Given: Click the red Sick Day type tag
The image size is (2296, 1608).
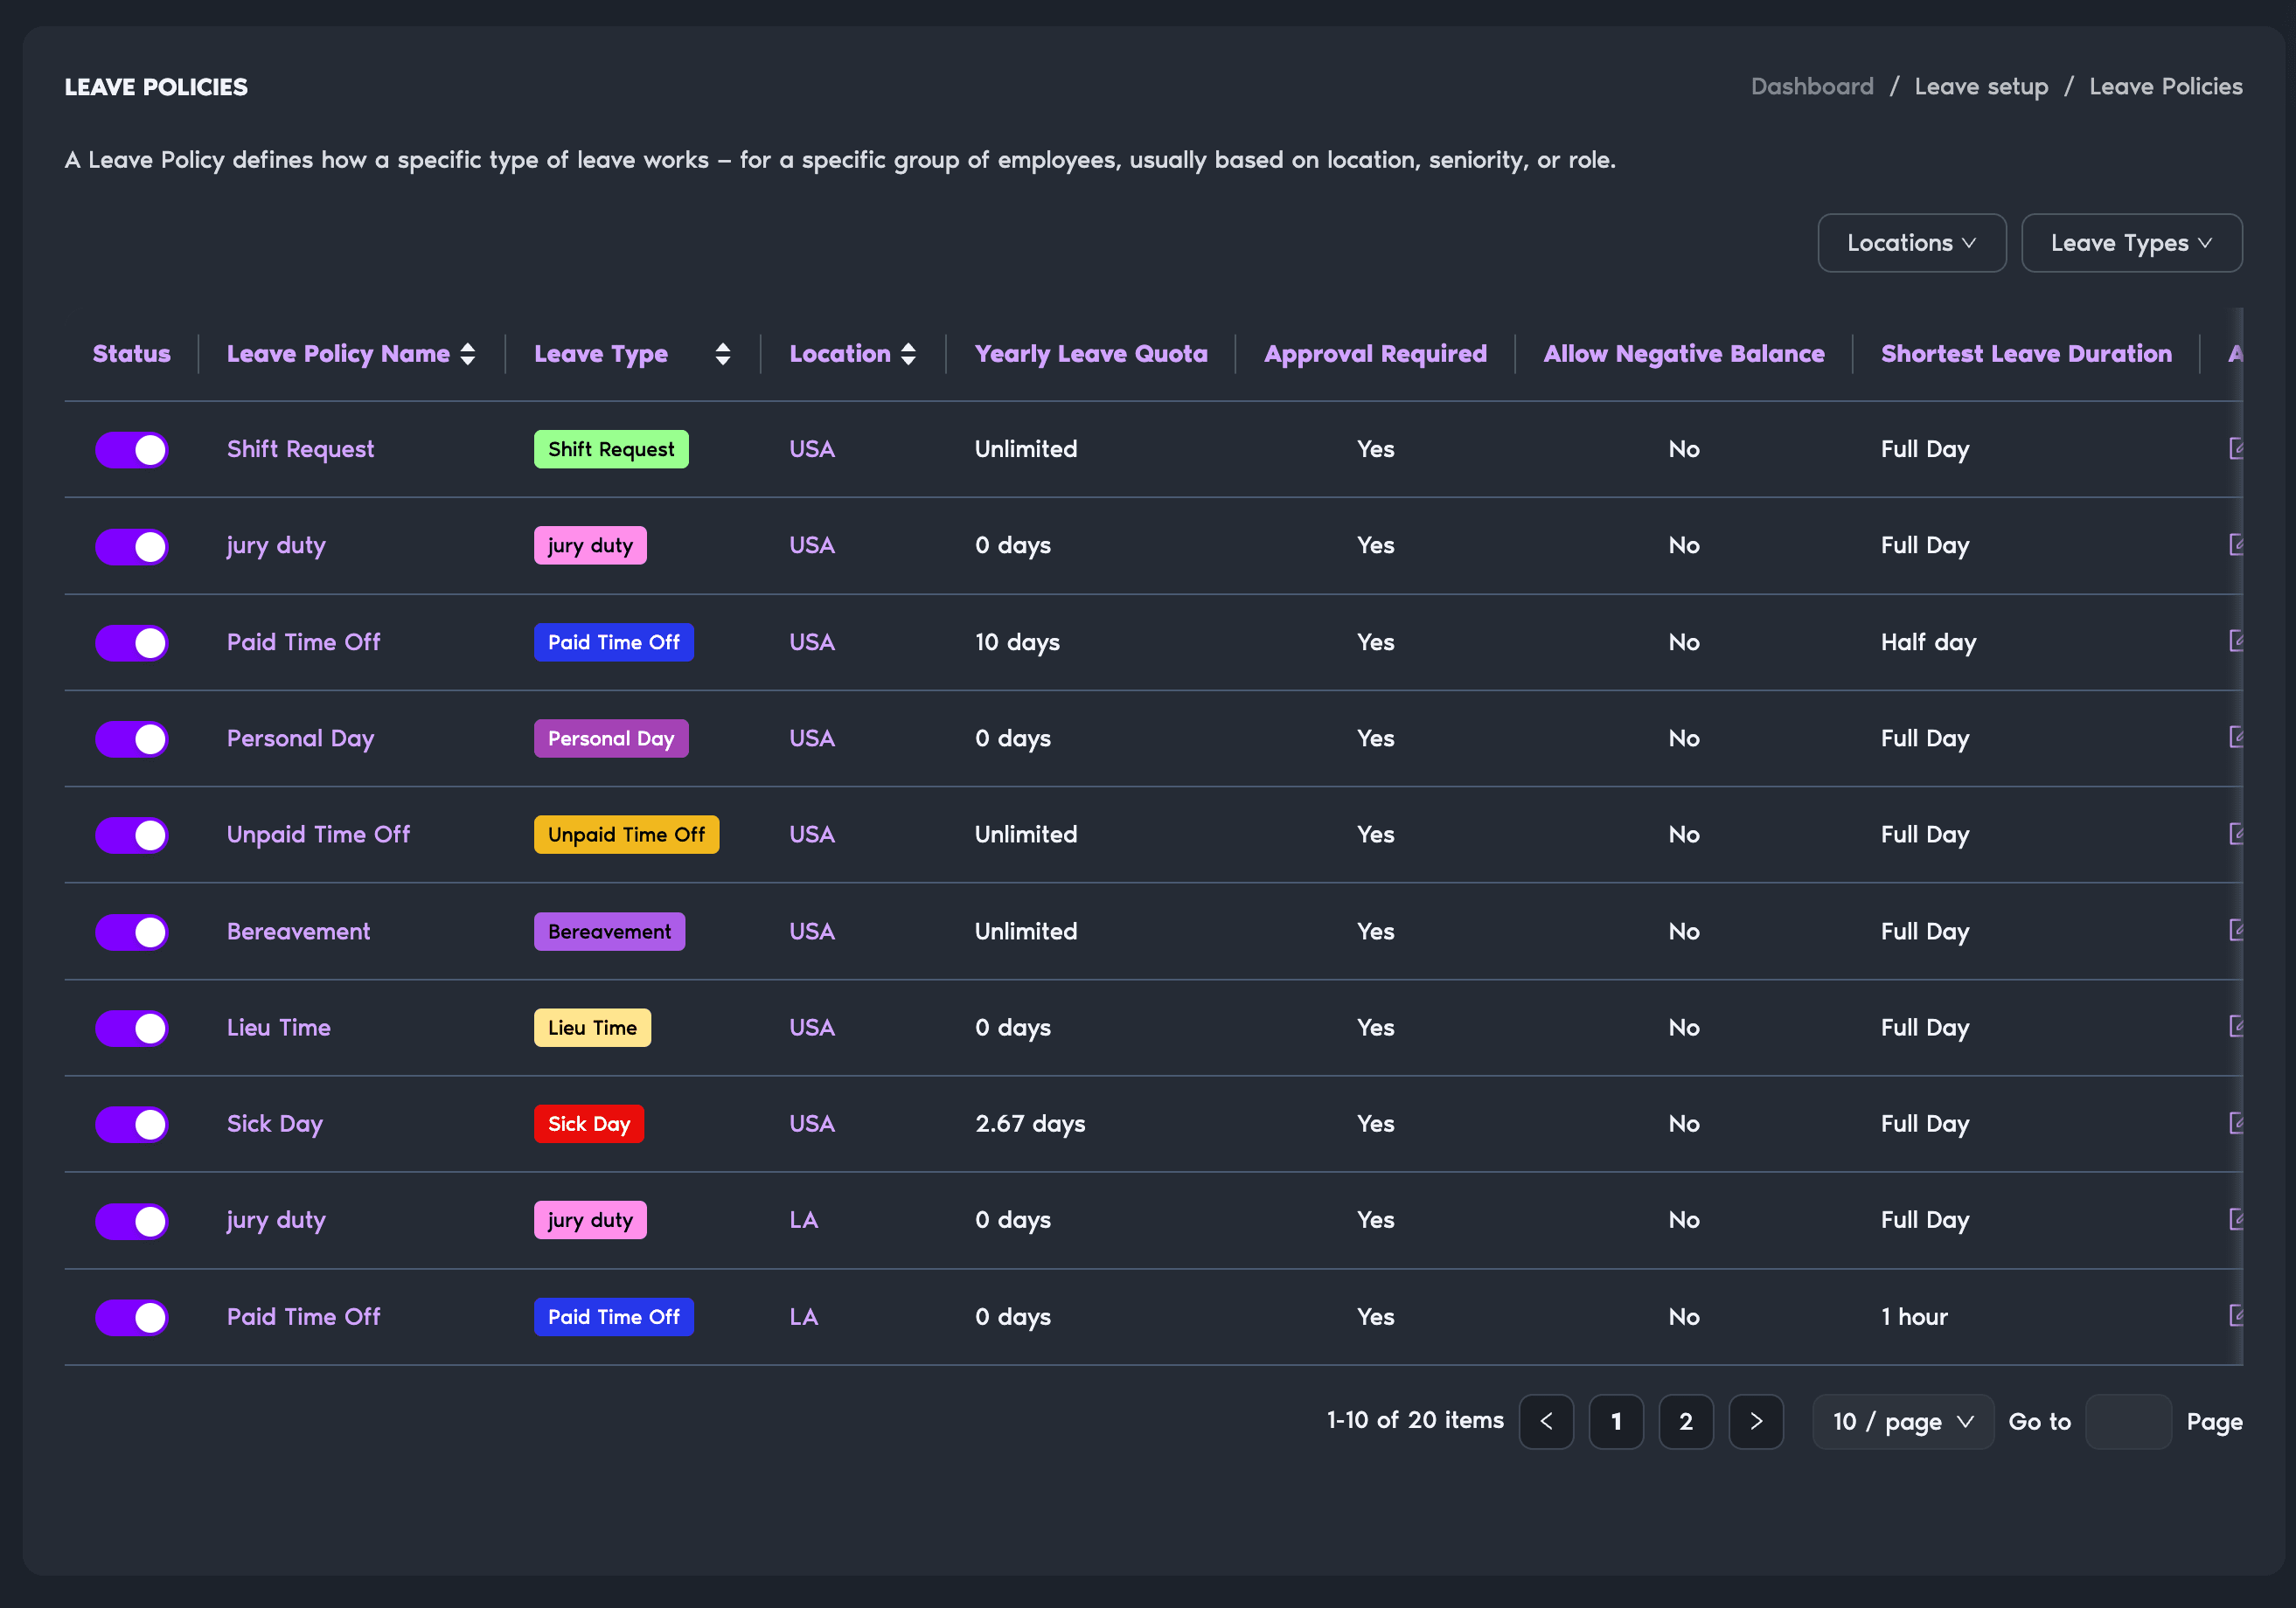Looking at the screenshot, I should click(x=589, y=1123).
